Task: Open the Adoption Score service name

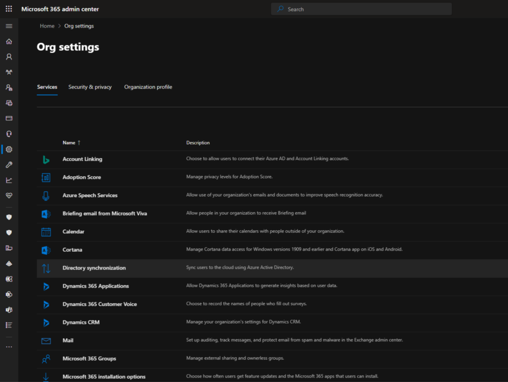Action: (x=82, y=177)
